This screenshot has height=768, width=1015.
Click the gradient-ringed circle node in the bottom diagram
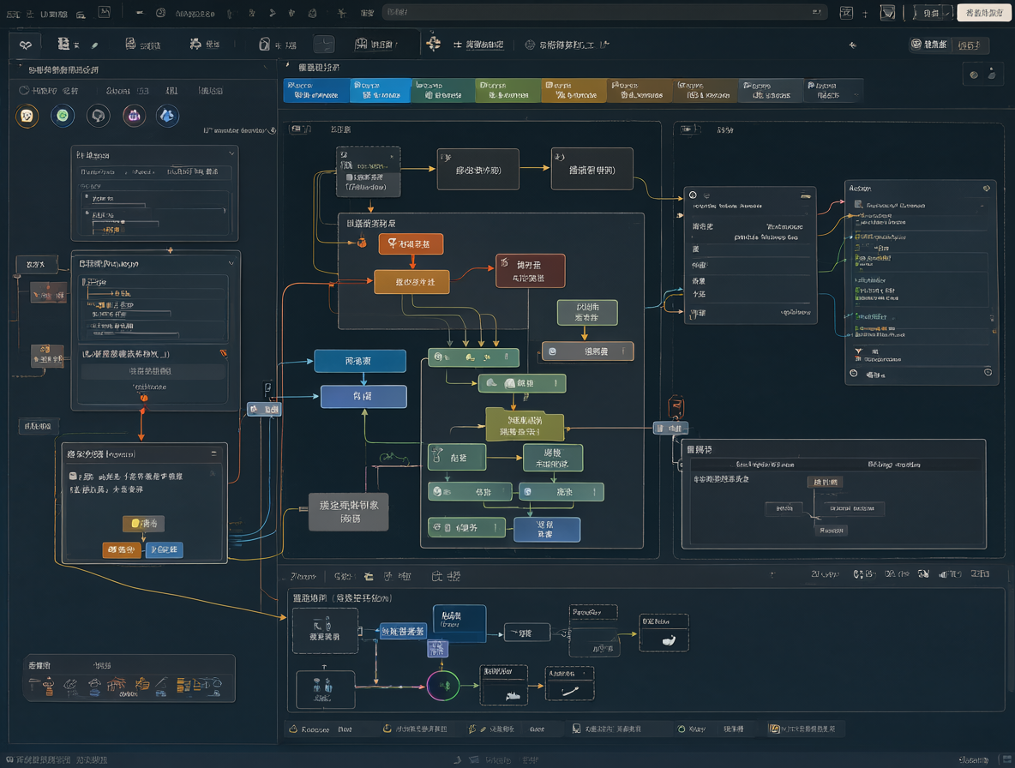(x=443, y=686)
